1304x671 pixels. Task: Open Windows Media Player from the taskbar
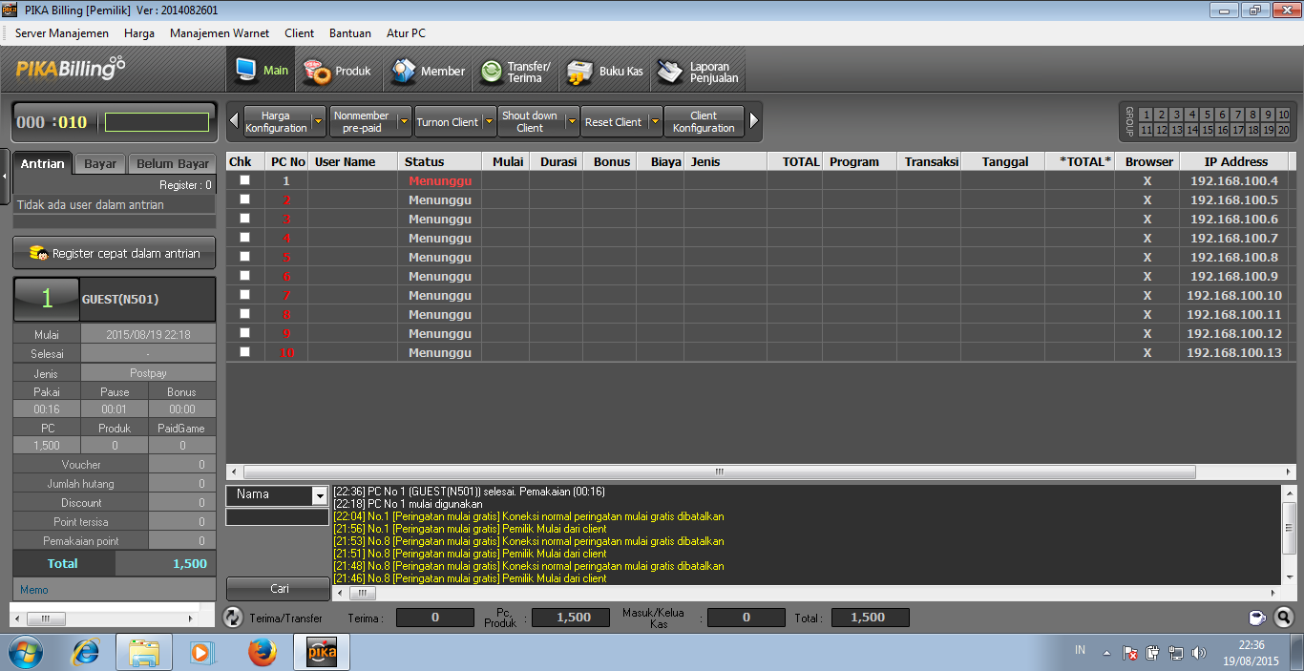[x=202, y=652]
